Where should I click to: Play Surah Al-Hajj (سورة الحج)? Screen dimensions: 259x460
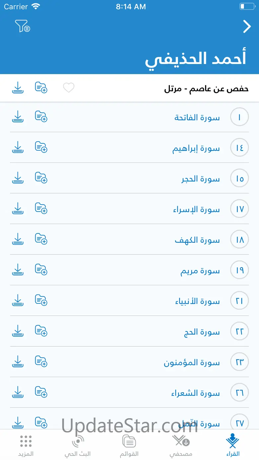202,332
